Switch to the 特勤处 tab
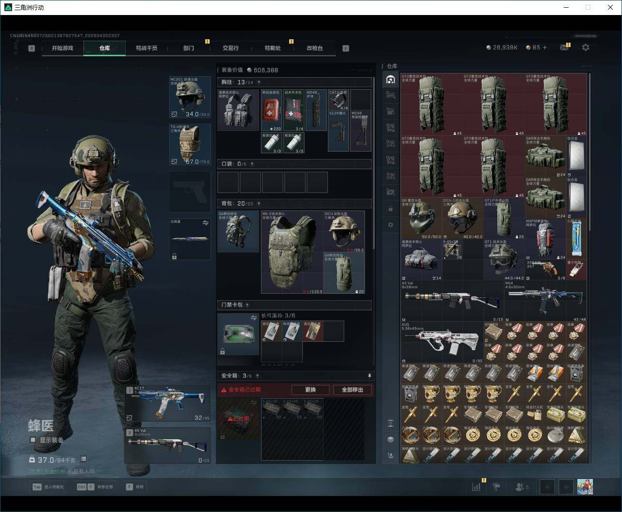Screen dimensions: 622x512 (x=273, y=48)
